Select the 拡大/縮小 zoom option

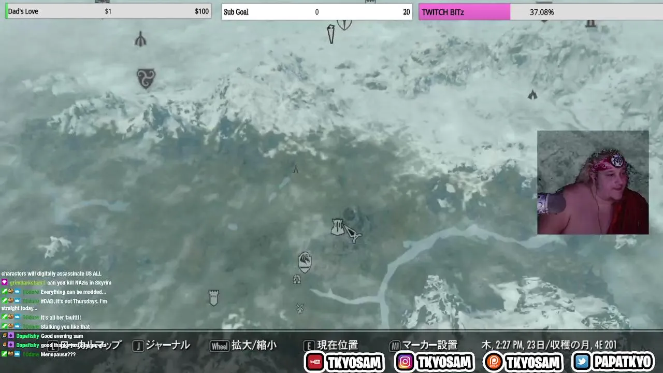click(254, 345)
